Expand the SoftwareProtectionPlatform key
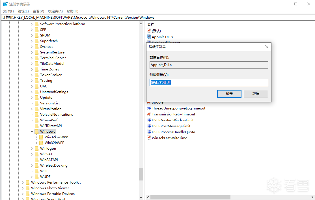Screen dimensions: 315x200 tap(32, 24)
